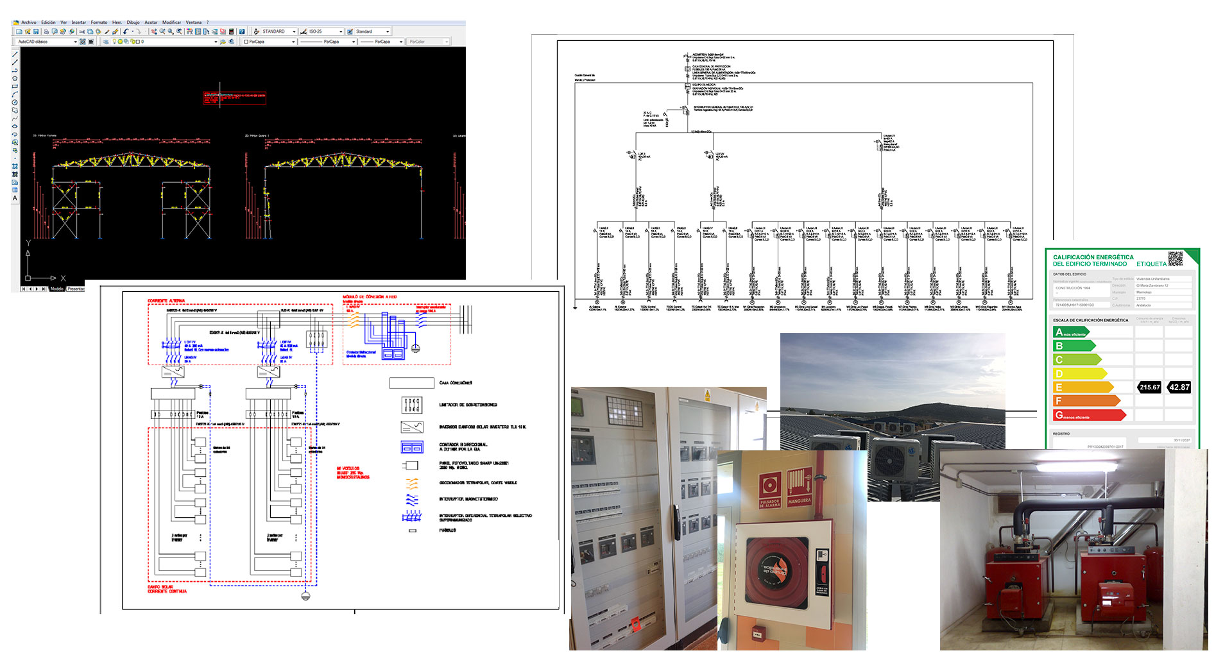
Task: Open the PorCapa color control dropdown
Action: pos(293,42)
